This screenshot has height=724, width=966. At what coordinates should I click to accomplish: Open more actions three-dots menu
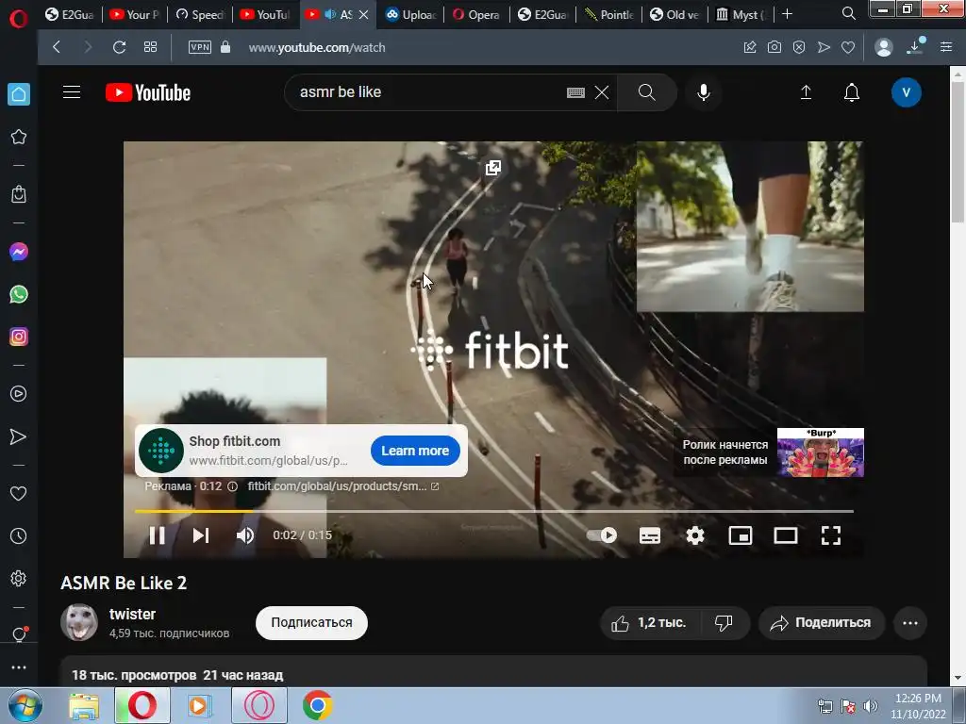pyautogui.click(x=910, y=623)
